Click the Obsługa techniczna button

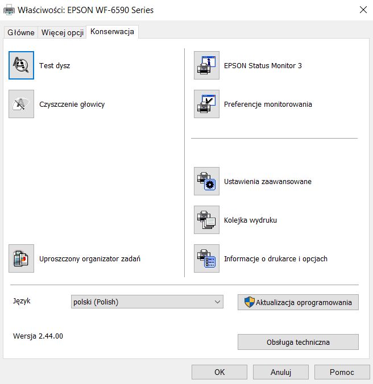tap(298, 342)
